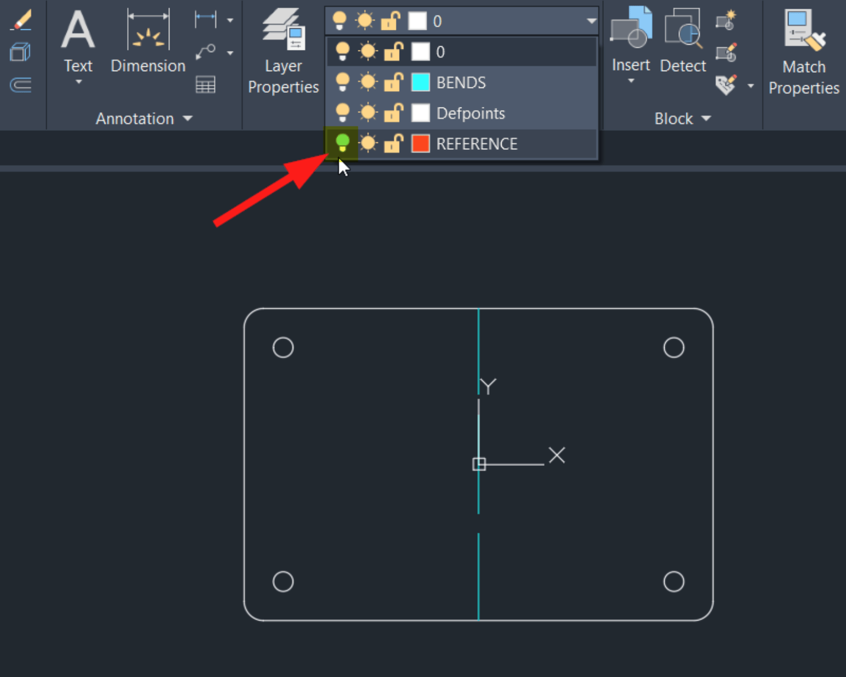The height and width of the screenshot is (677, 846).
Task: Click the Layer Properties button label
Action: click(283, 76)
